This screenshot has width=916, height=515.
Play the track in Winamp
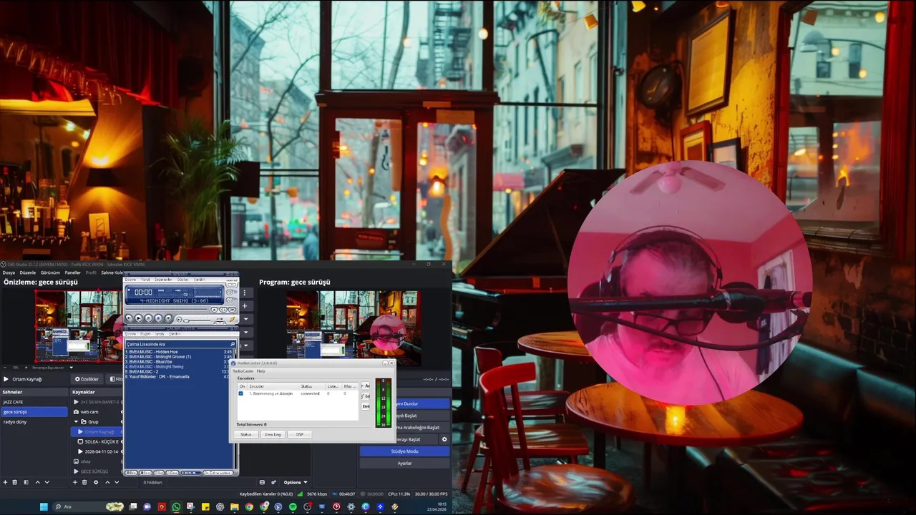(x=139, y=318)
